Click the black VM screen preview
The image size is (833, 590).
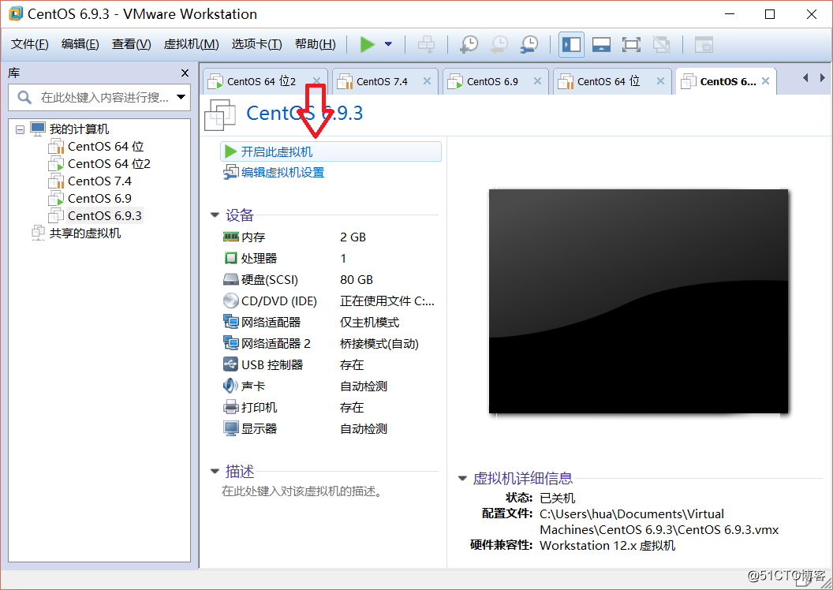[x=638, y=301]
